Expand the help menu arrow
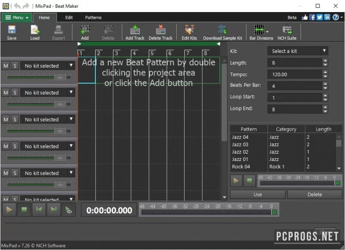 [x=342, y=17]
